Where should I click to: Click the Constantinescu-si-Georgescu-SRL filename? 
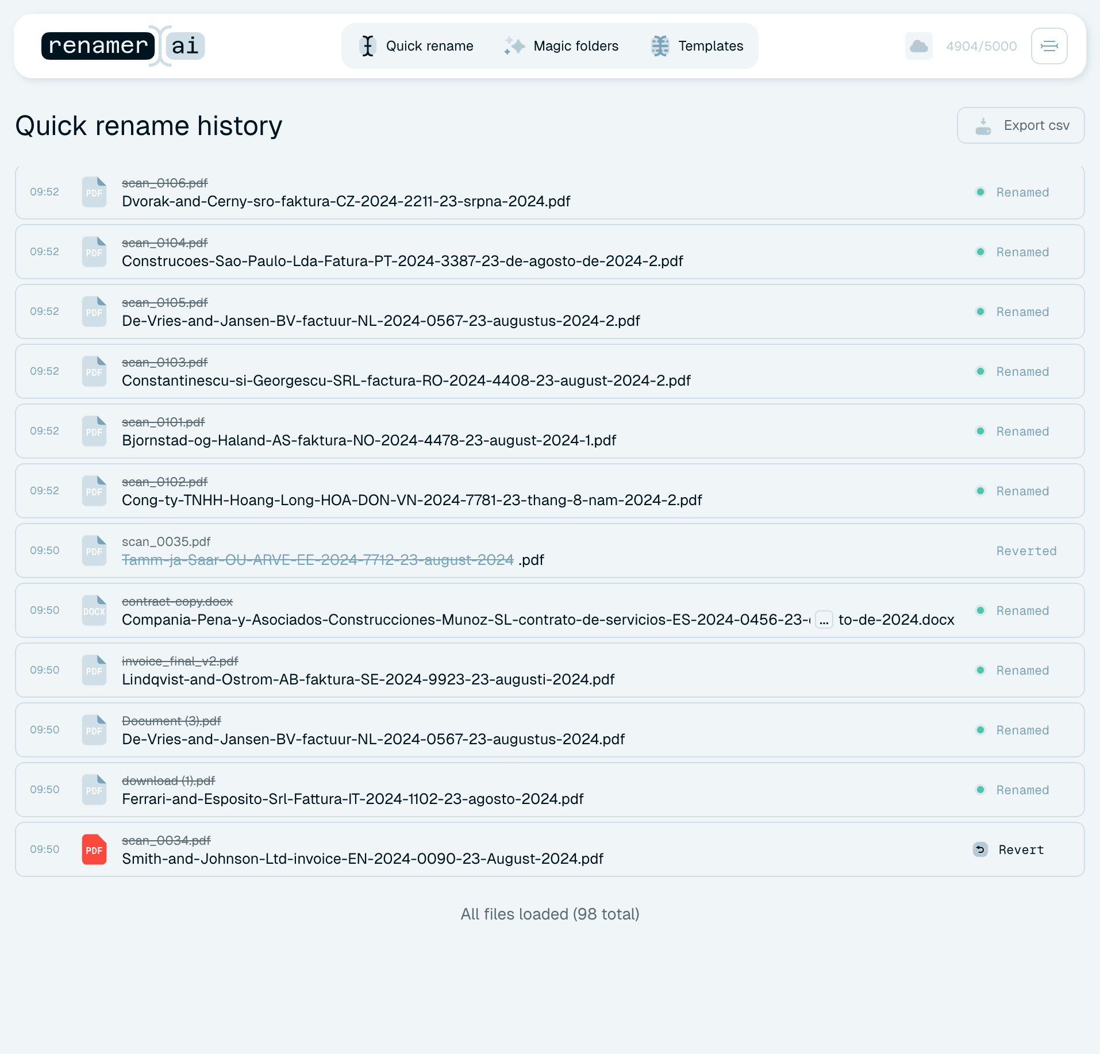pyautogui.click(x=406, y=380)
